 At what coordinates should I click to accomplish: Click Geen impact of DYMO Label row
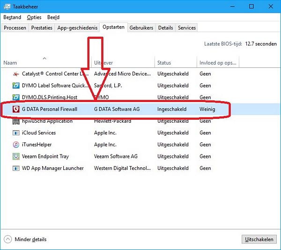[205, 85]
